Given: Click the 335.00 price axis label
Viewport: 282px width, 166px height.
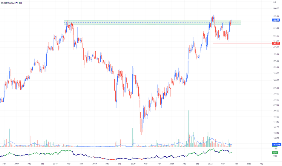Looking at the screenshot, I should pyautogui.click(x=276, y=73).
